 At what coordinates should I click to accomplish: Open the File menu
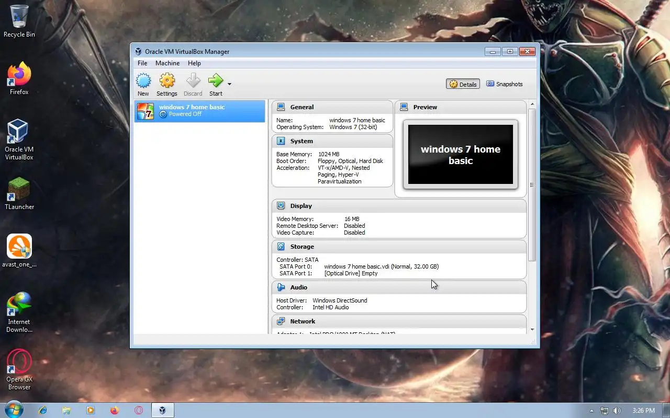click(x=142, y=63)
